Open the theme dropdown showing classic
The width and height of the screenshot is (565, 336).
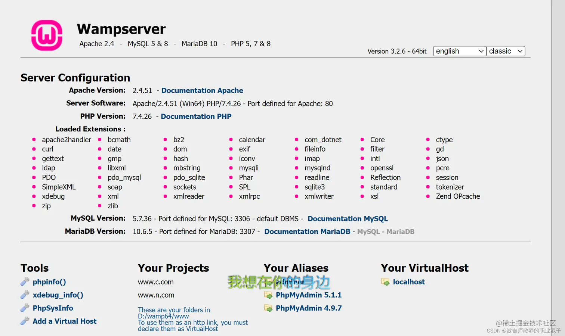click(506, 51)
